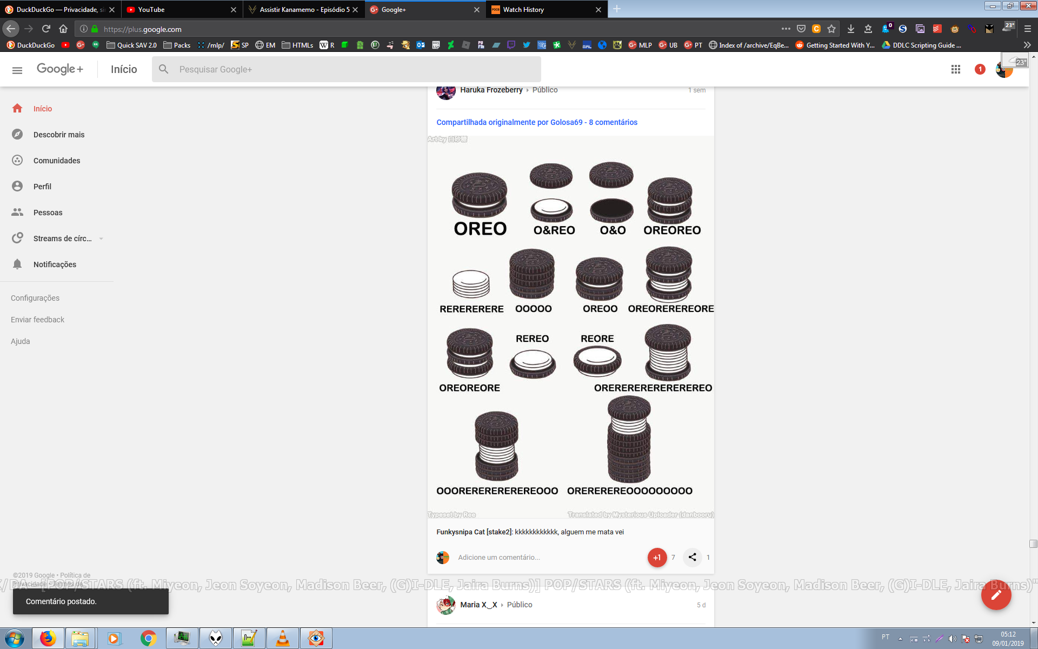Open a new browser tab with plus button
Viewport: 1038px width, 649px height.
(x=617, y=9)
